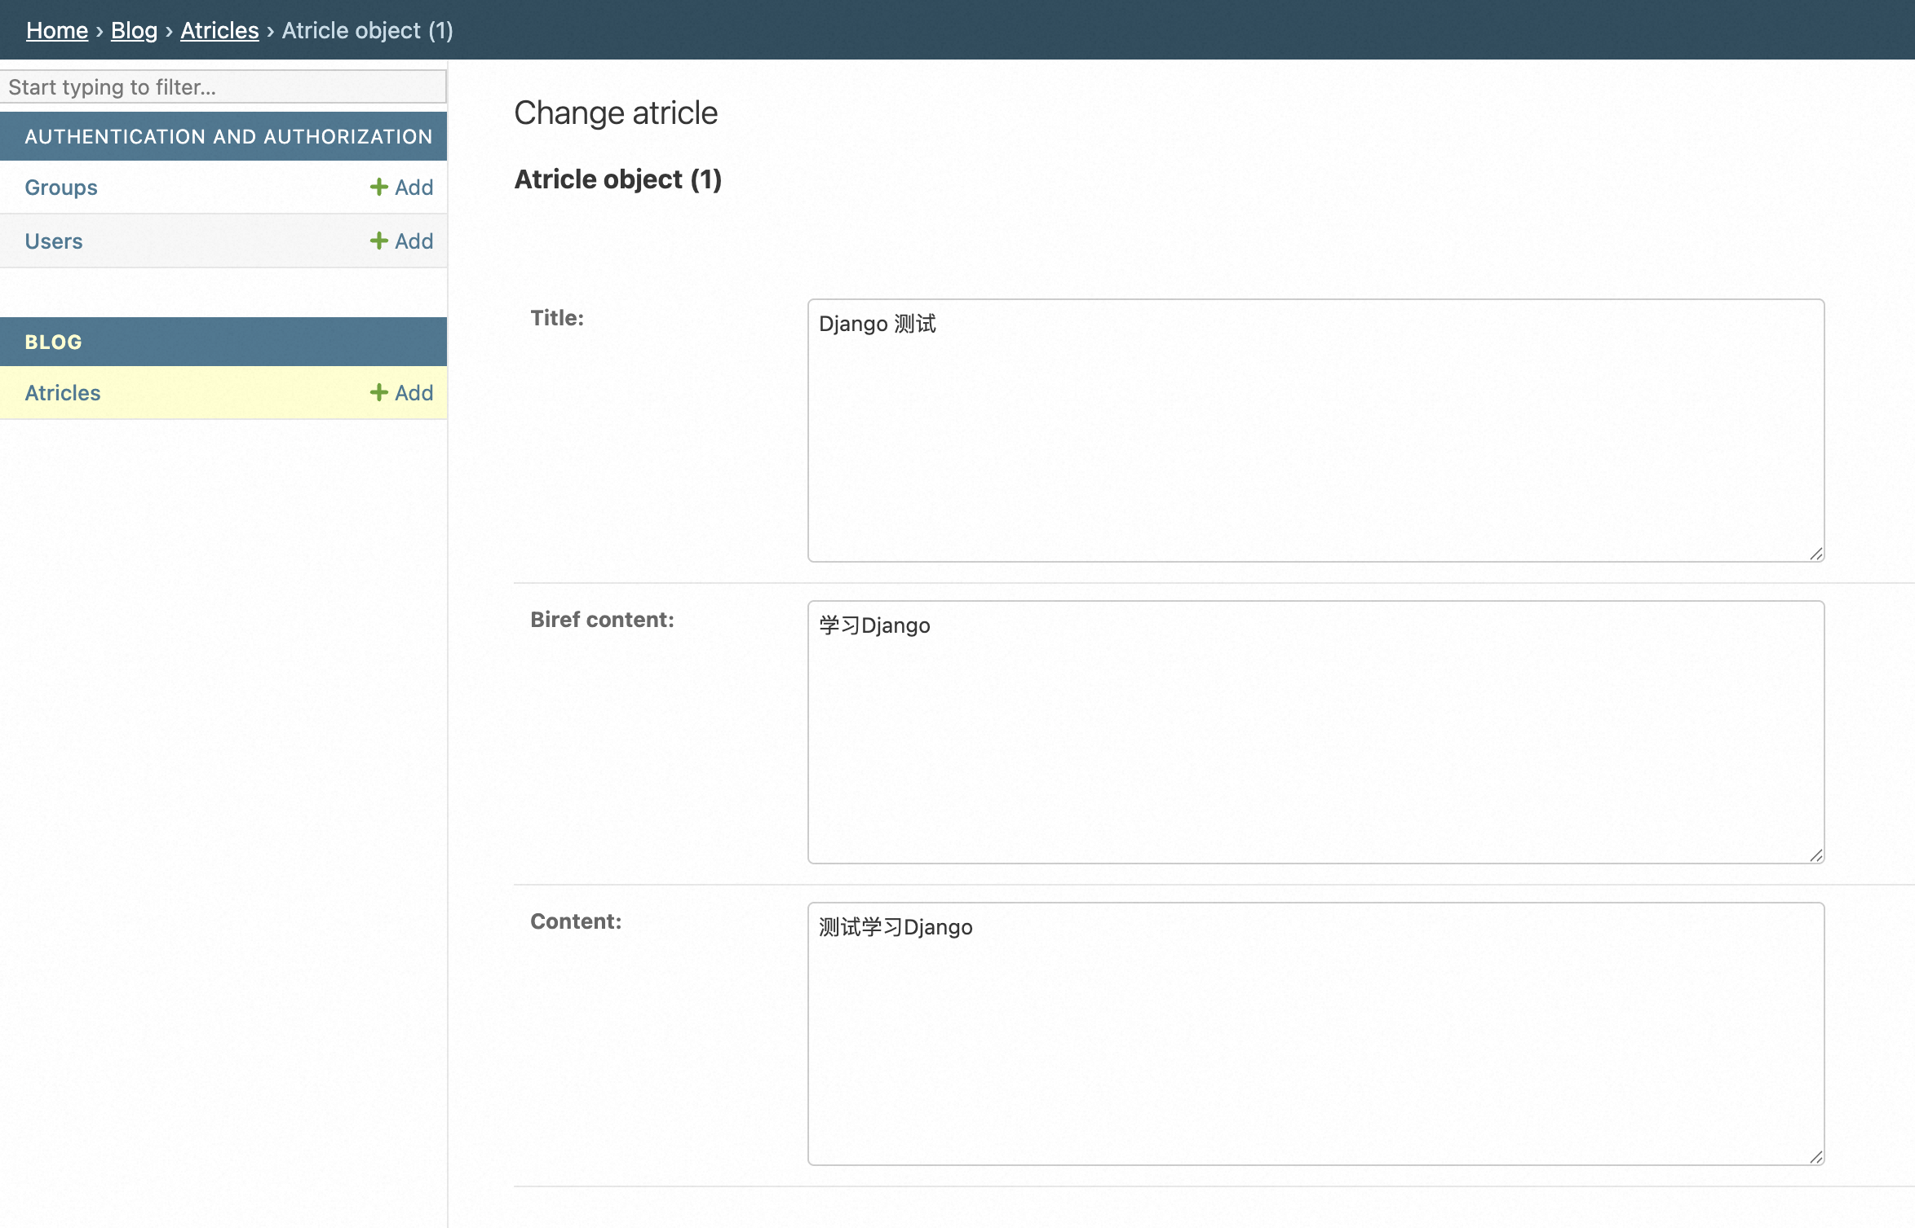Image resolution: width=1915 pixels, height=1228 pixels.
Task: Click the plus icon next to Groups
Action: pos(378,188)
